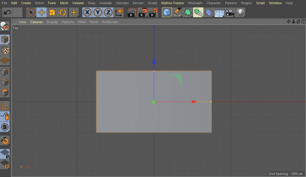Expand the viewport Filter menu
The width and height of the screenshot is (306, 177).
[x=82, y=22]
